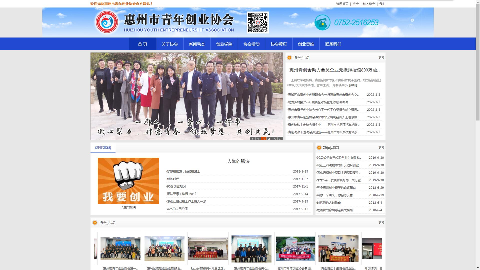The width and height of the screenshot is (480, 270).
Task: Open article 梦想在前方，我们在路上
Action: coord(183,171)
